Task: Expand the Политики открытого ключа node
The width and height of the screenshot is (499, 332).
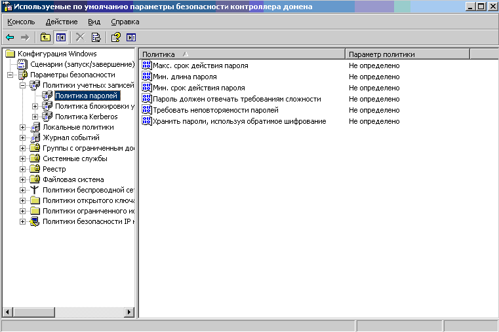Action: 22,201
